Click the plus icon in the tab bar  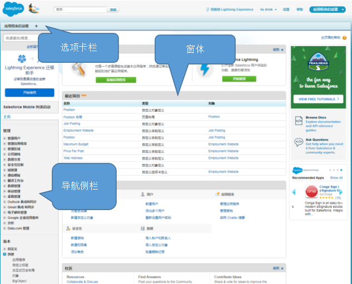36,26
